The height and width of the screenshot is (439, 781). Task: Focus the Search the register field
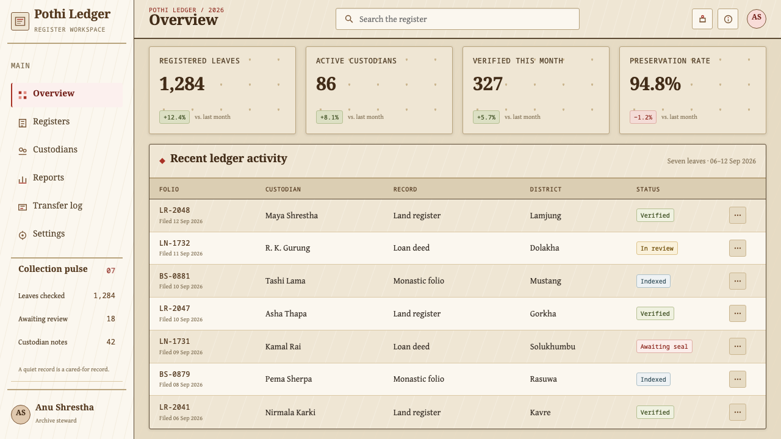(458, 19)
